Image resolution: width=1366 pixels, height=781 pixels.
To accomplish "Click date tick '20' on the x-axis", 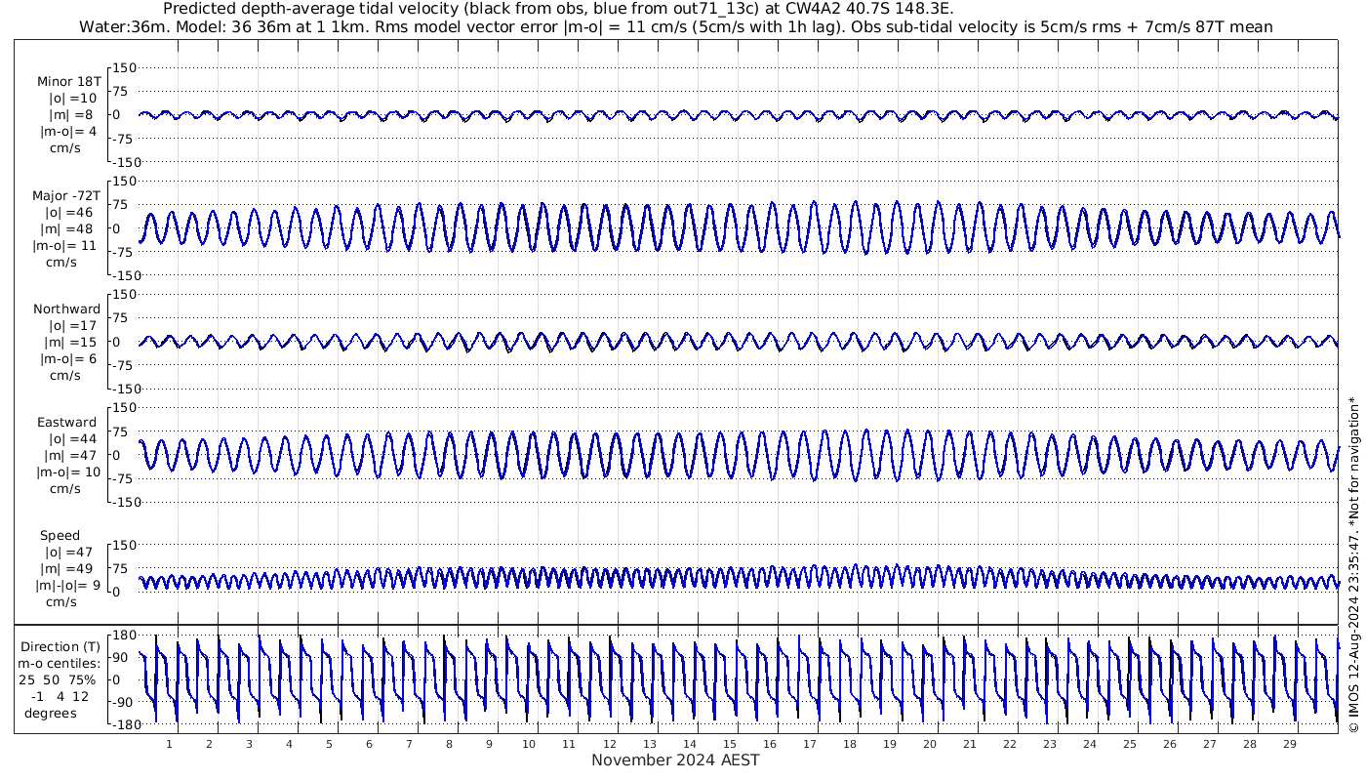I will pos(929,744).
